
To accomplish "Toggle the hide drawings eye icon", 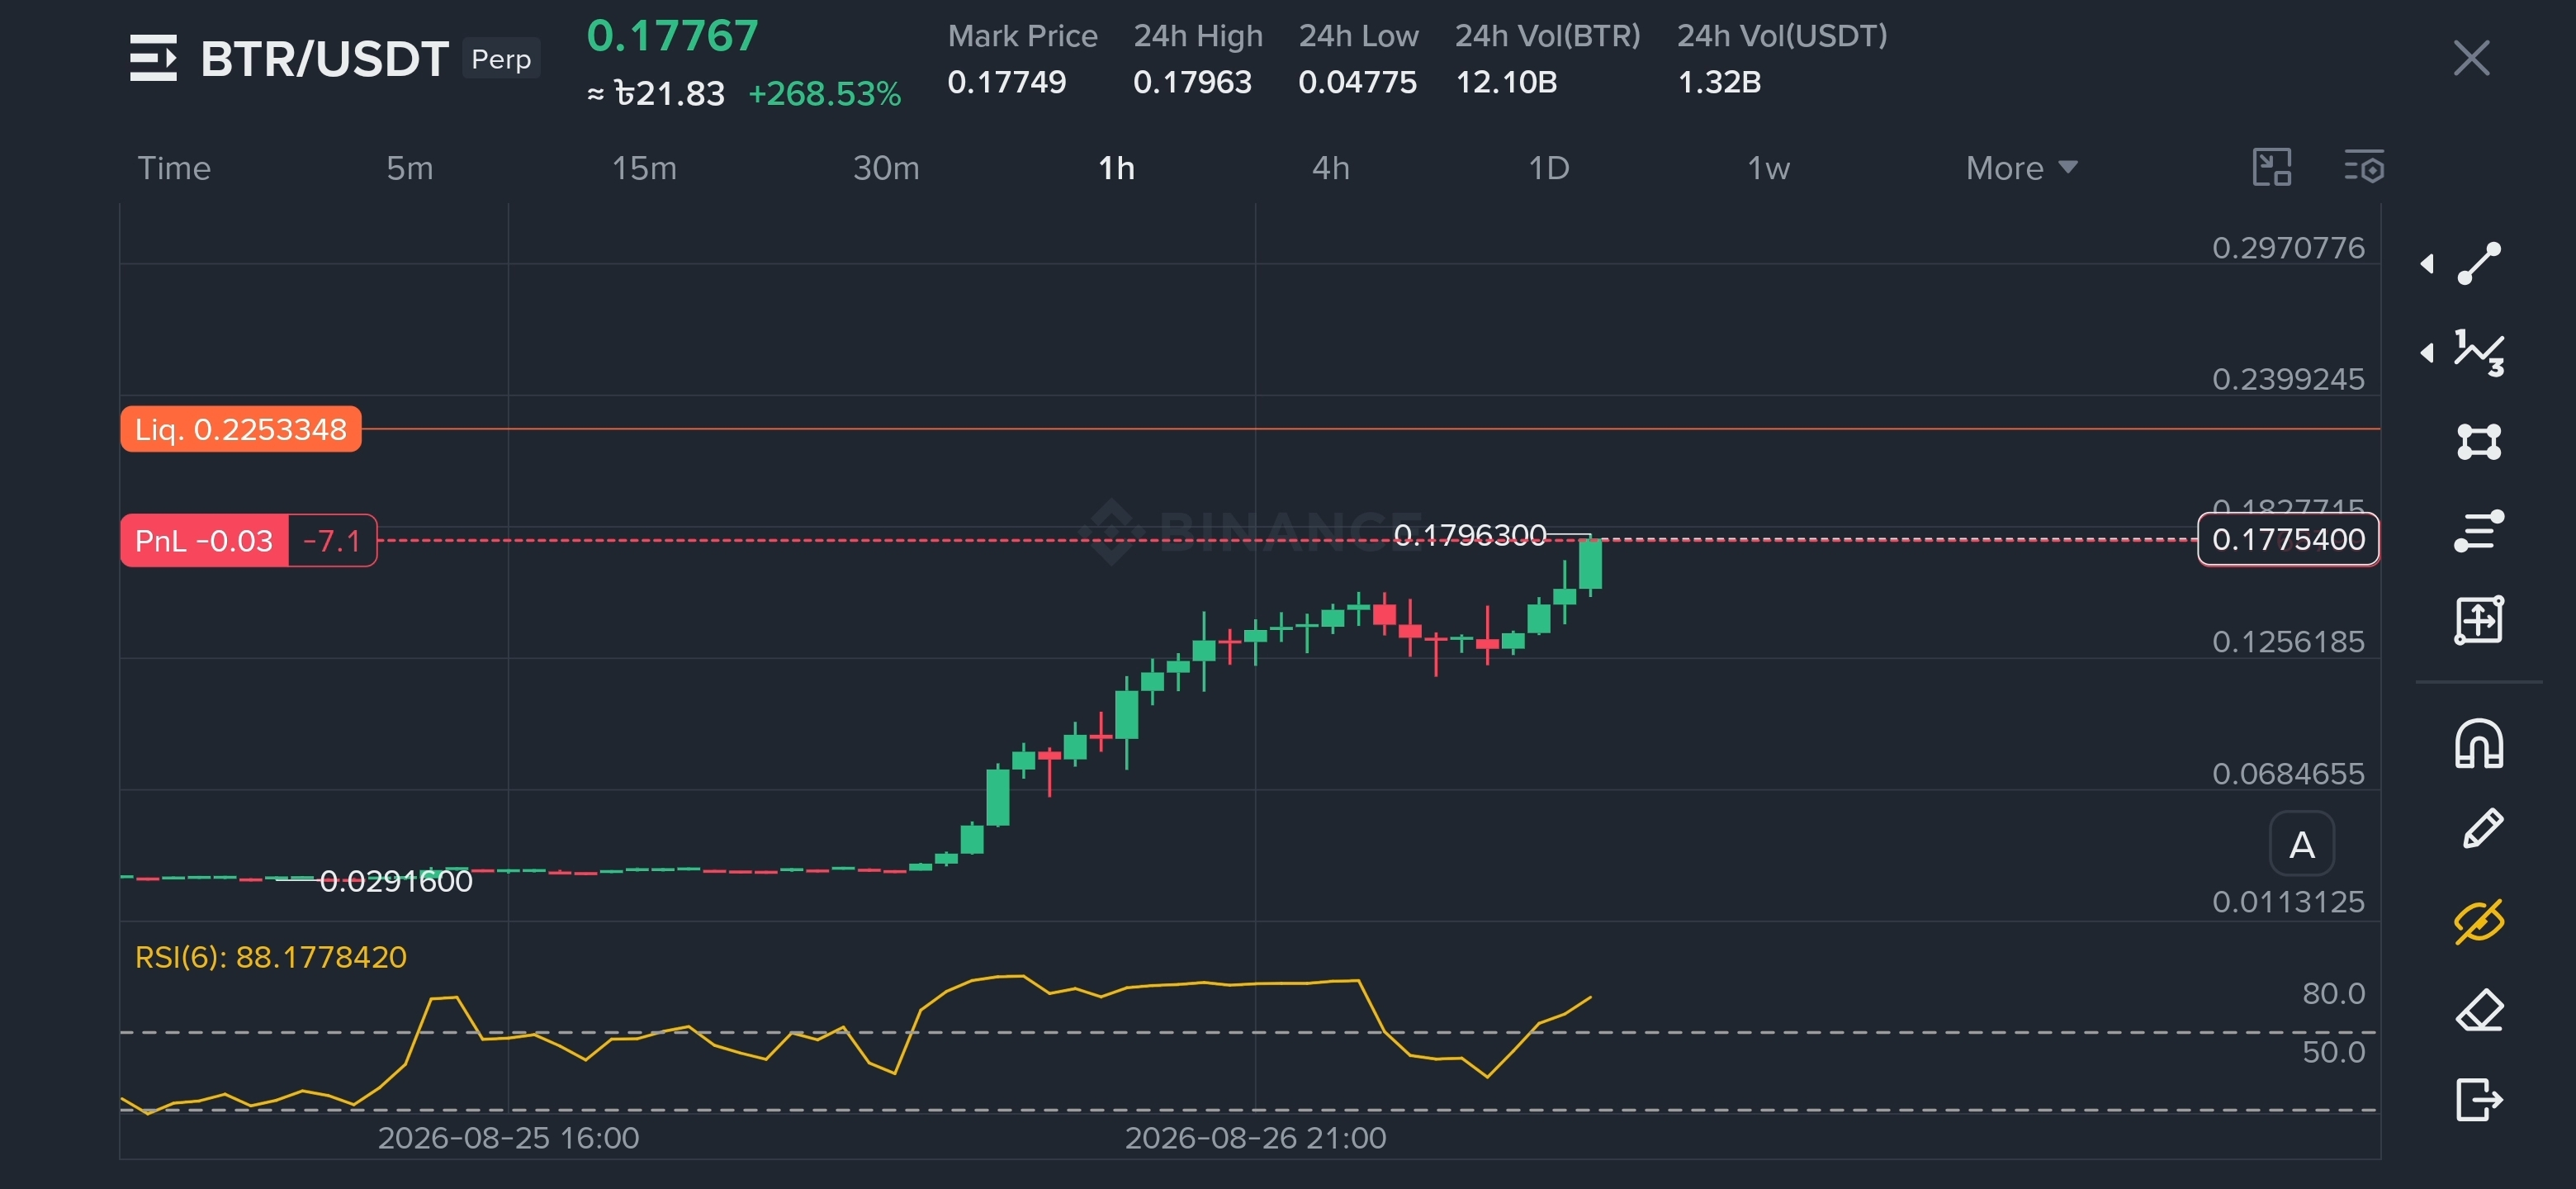I will [2479, 921].
